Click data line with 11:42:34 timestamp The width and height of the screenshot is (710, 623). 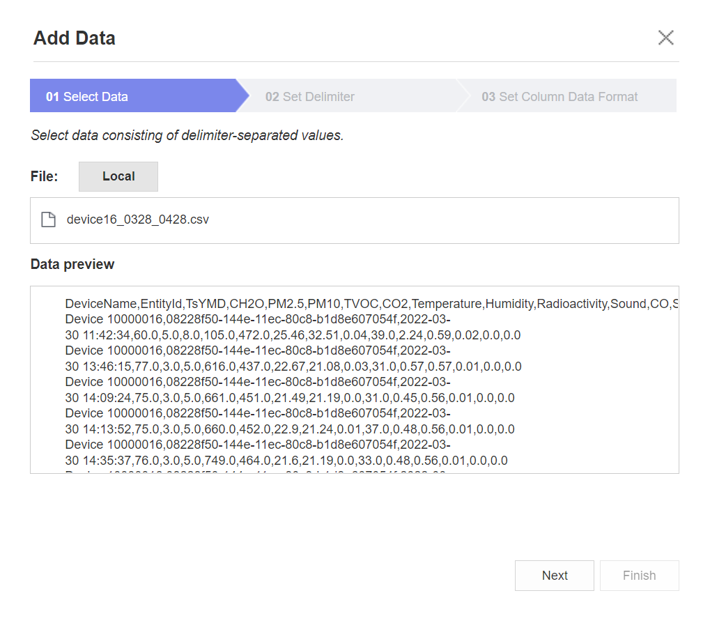coord(293,335)
